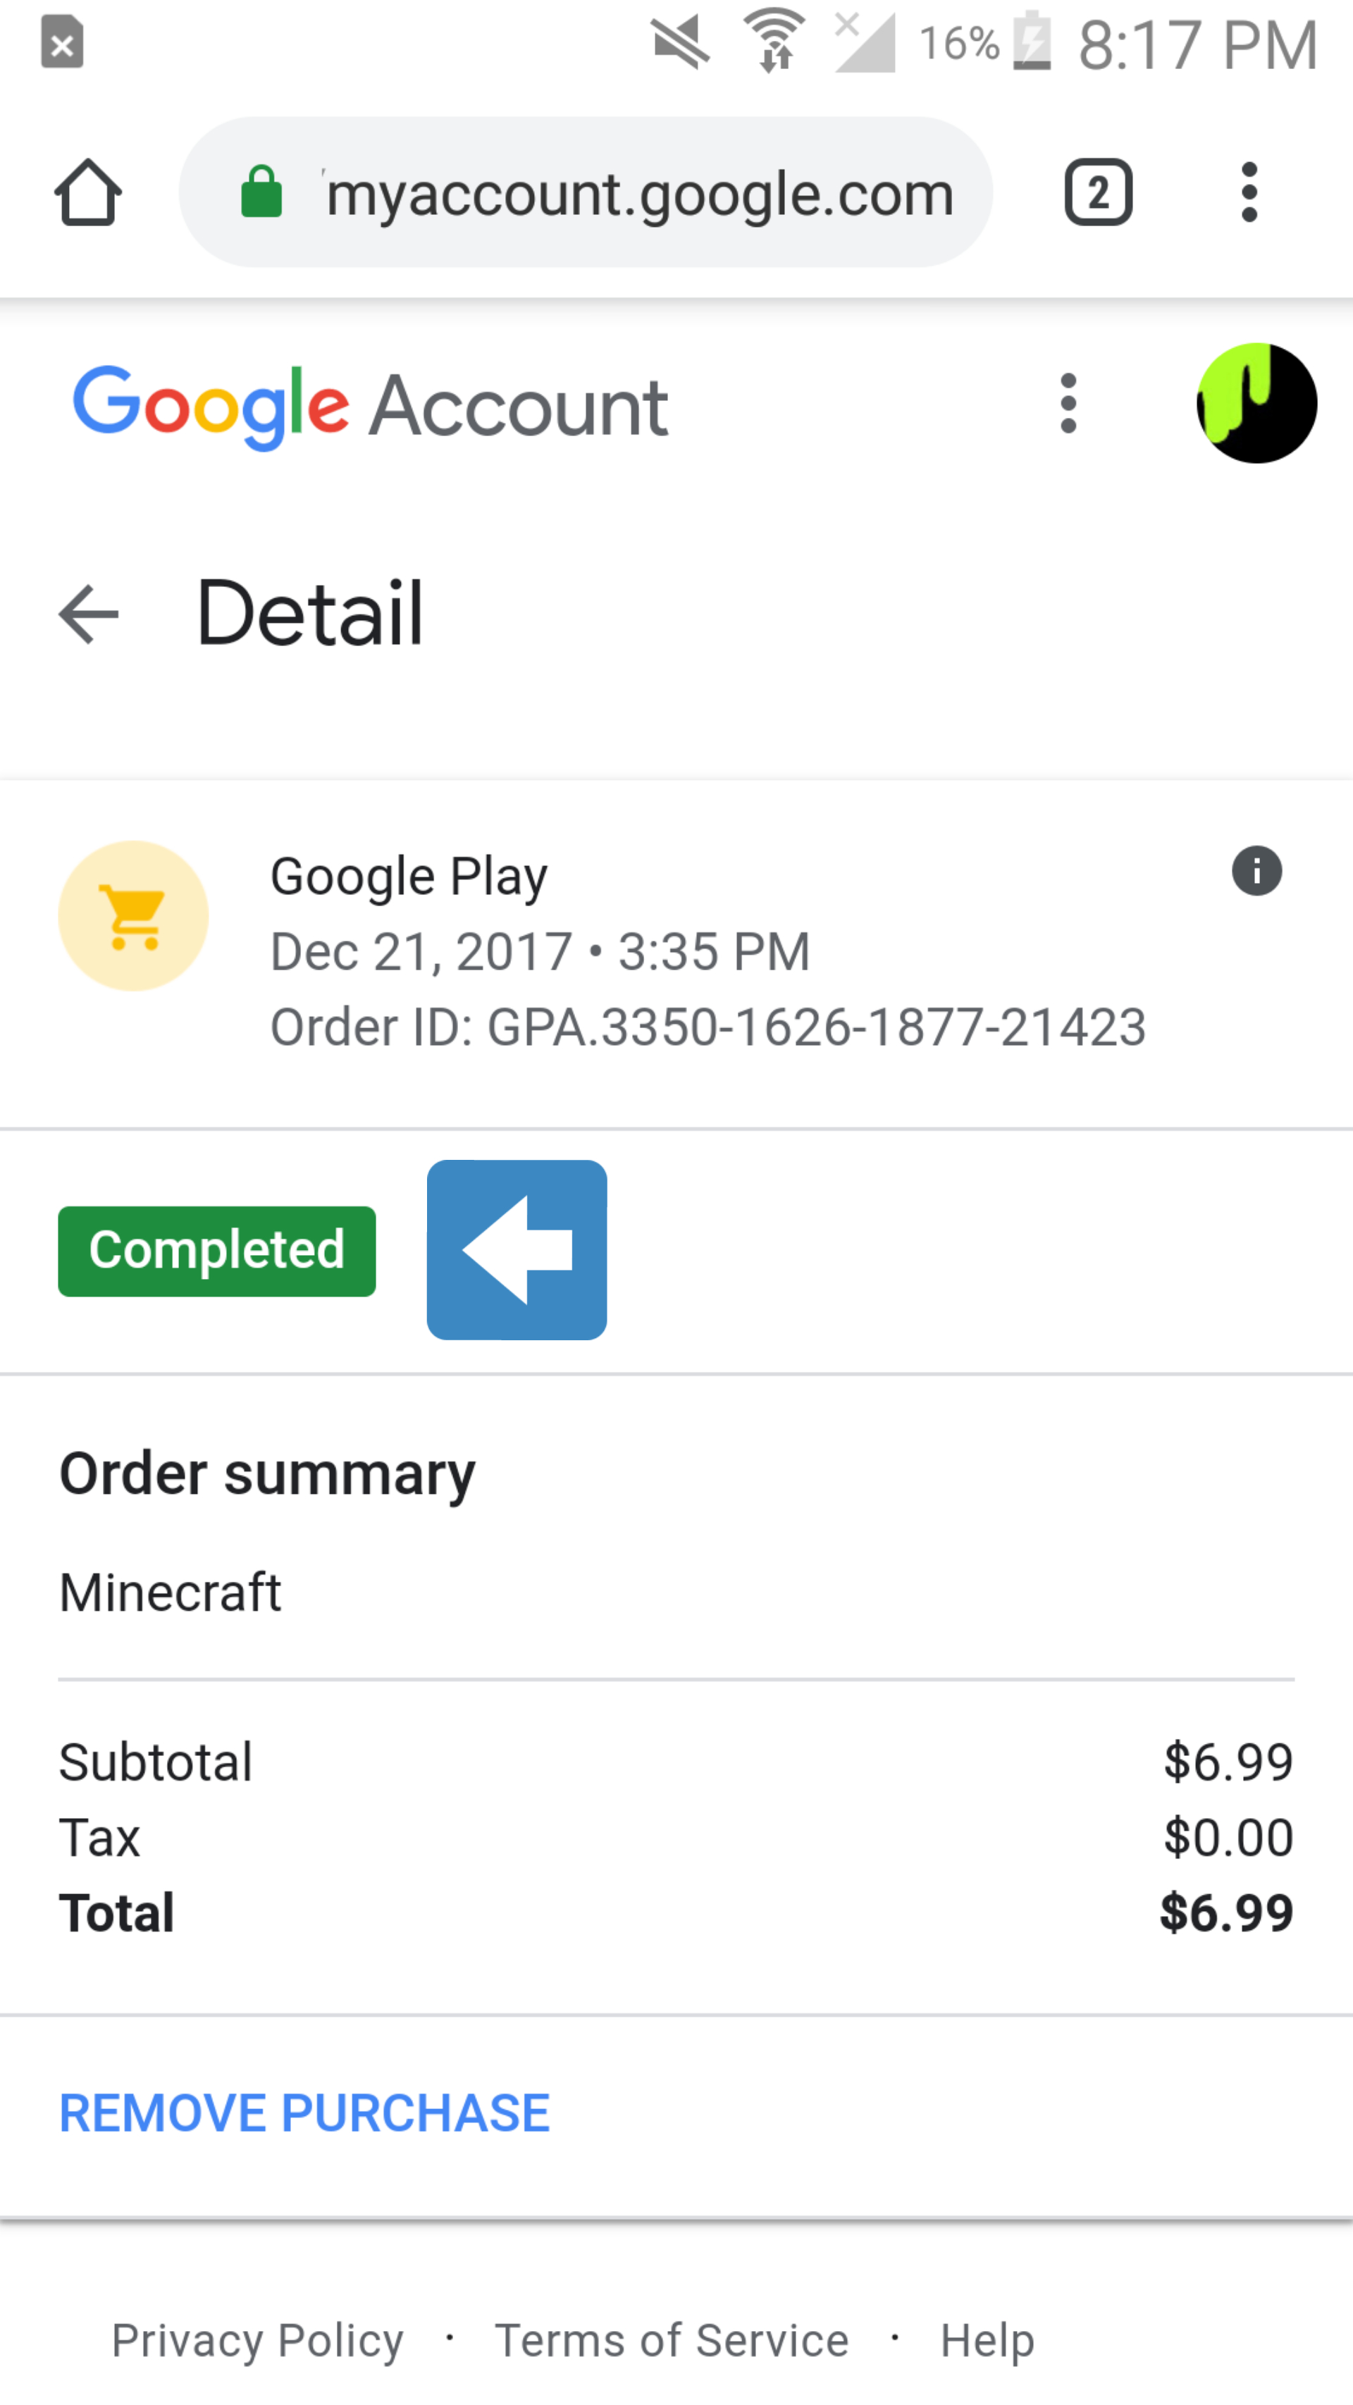Click REMOVE PURCHASE link

[302, 2109]
